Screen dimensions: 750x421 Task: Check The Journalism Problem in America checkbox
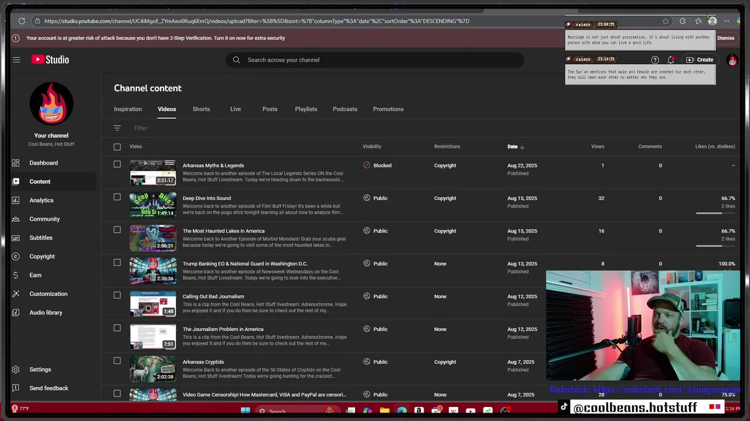[117, 328]
